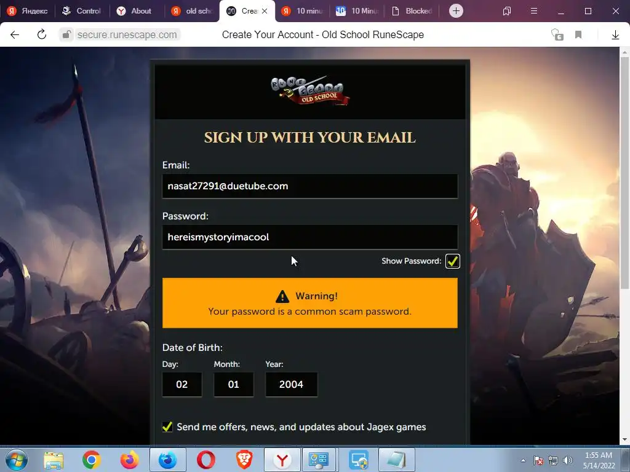Open the volume control tray icon
Screen dimensions: 630x472
(568, 460)
